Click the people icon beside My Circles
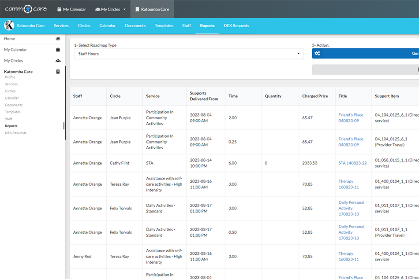The width and height of the screenshot is (419, 279). click(98, 8)
